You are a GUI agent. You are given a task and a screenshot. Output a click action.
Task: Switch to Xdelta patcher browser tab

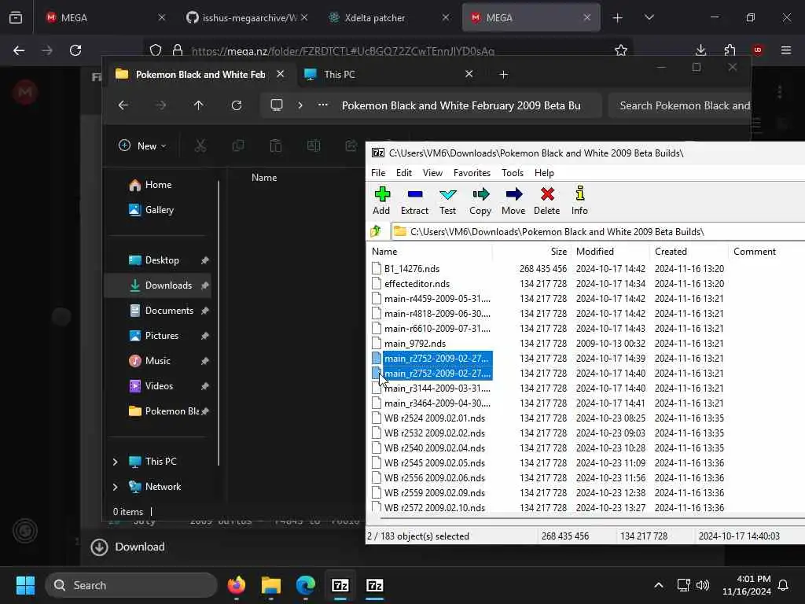[x=389, y=18]
